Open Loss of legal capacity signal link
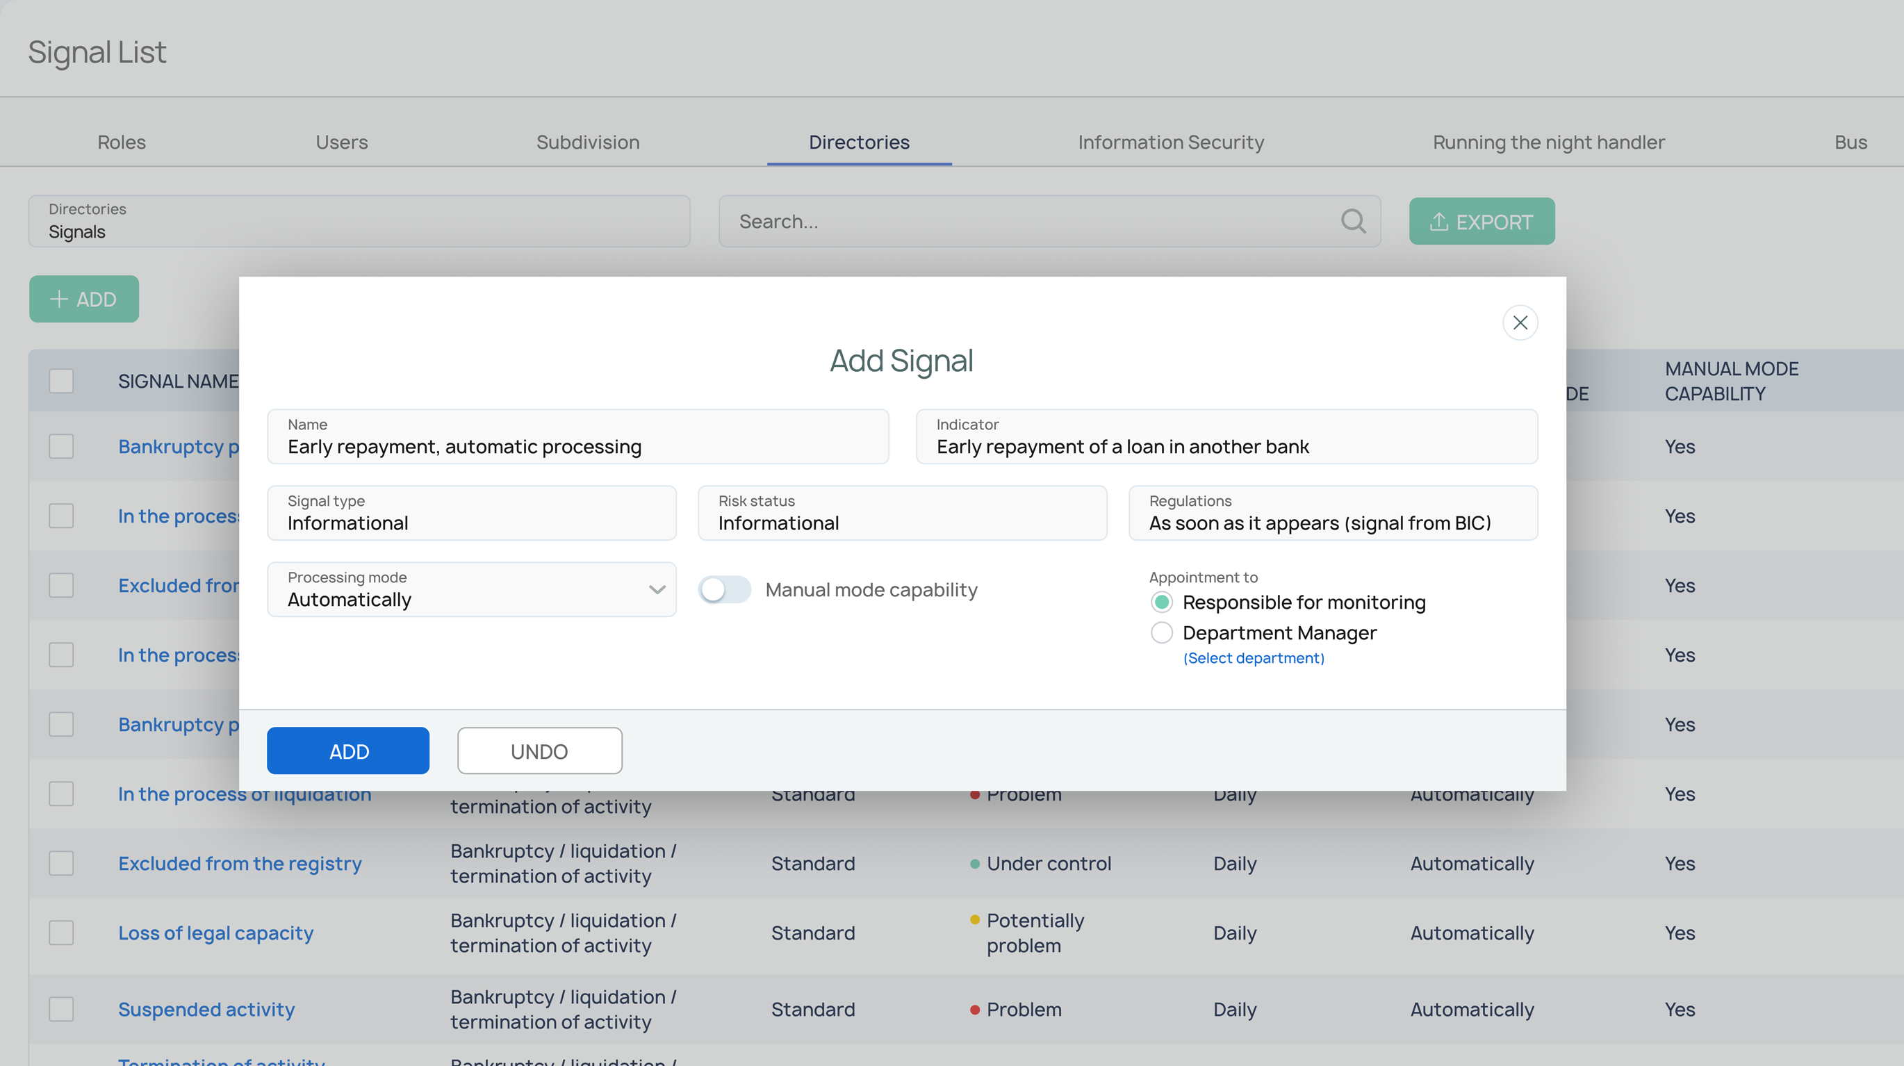Screen dimensions: 1904x1066 216,933
